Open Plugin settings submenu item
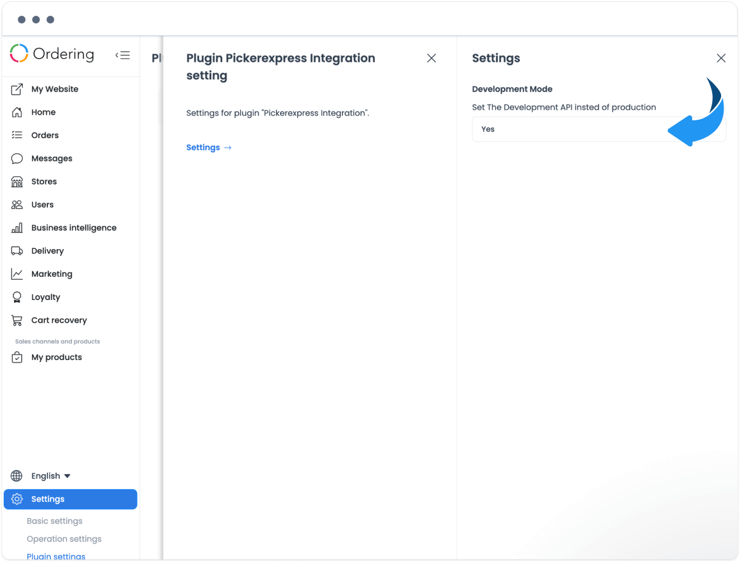The width and height of the screenshot is (740, 563). click(56, 557)
